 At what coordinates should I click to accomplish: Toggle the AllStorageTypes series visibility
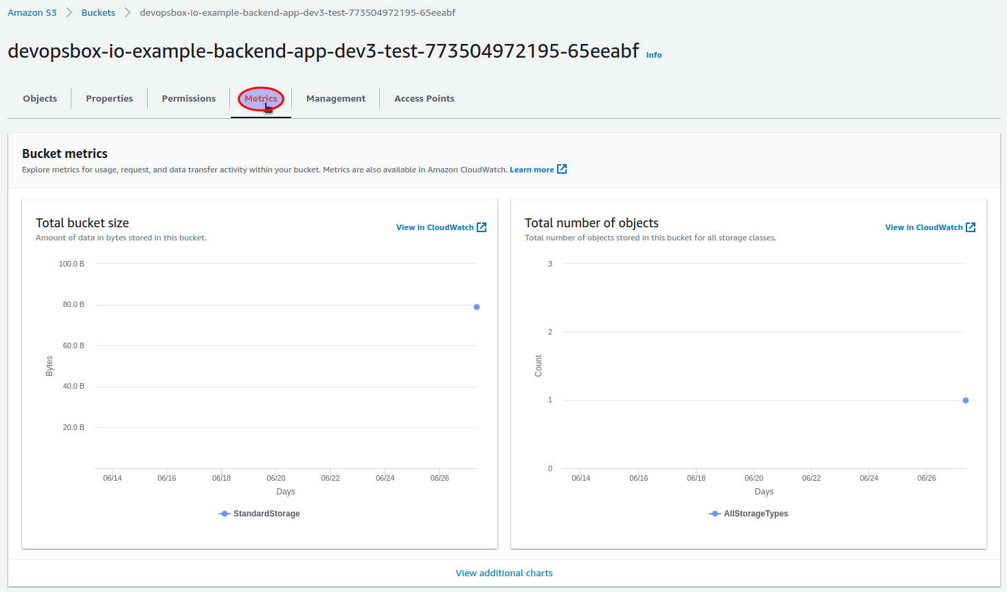coord(749,513)
